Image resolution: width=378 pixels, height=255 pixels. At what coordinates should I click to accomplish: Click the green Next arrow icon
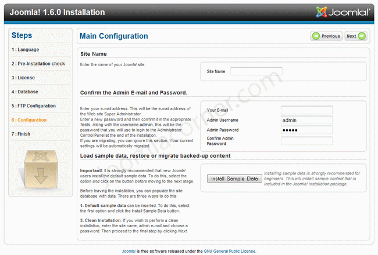pyautogui.click(x=362, y=36)
